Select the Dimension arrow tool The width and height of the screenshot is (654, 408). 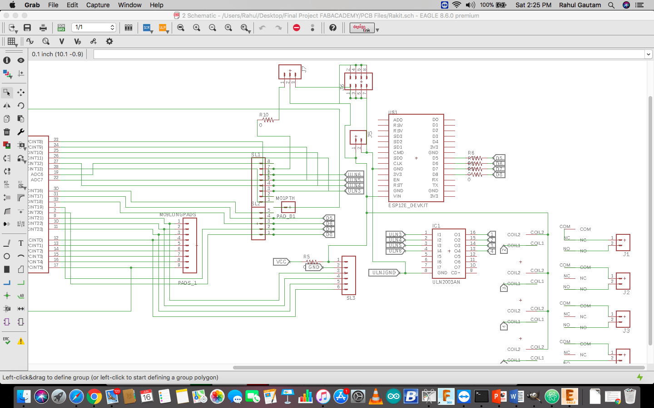(x=21, y=309)
